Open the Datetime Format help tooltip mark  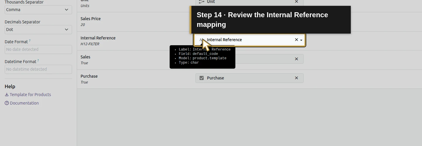pos(38,60)
